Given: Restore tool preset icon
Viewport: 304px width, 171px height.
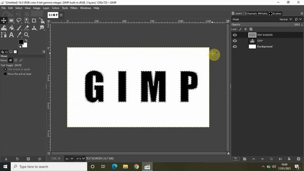Looking at the screenshot, I should click(17, 159).
